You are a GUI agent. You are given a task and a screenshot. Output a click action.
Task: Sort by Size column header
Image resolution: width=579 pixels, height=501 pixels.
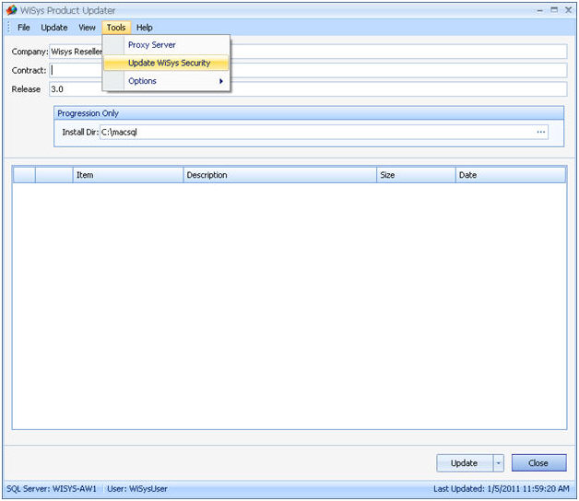point(416,175)
